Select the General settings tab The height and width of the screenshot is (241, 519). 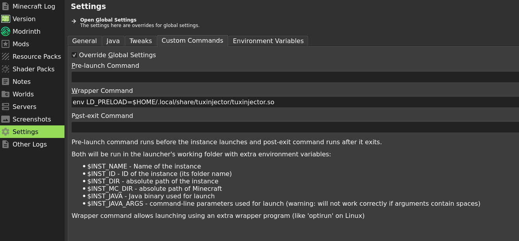(x=85, y=41)
